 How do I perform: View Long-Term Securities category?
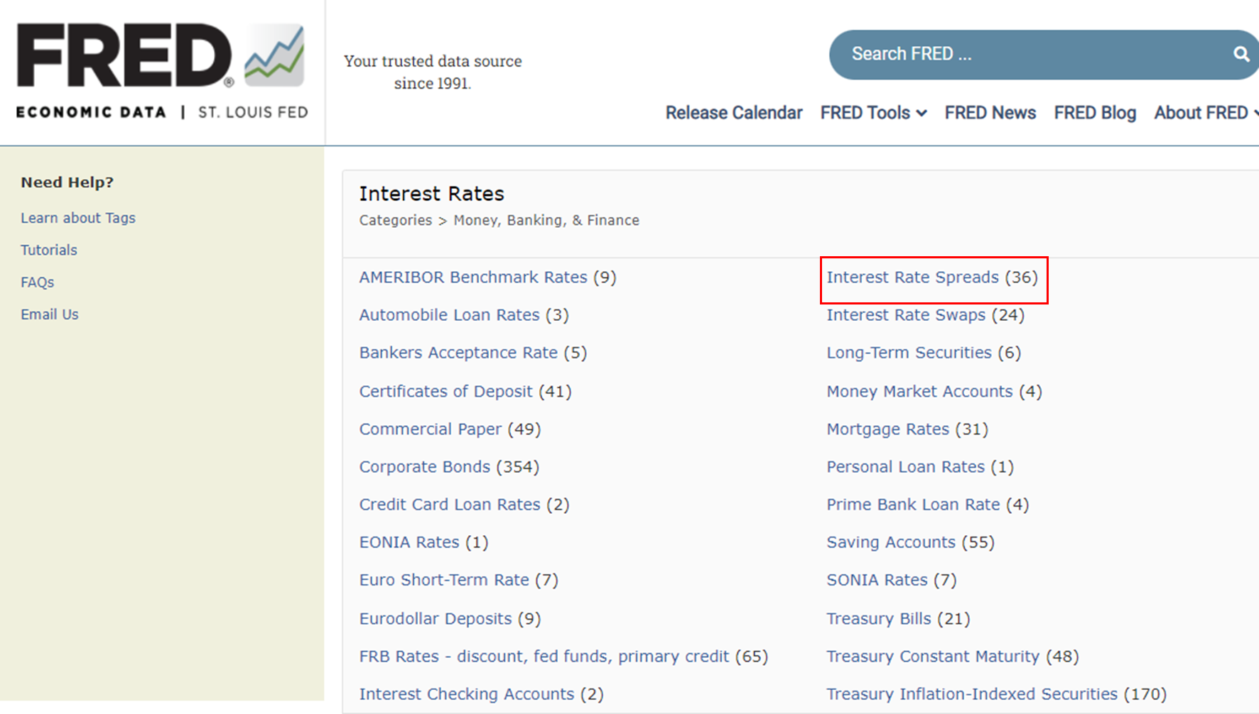pyautogui.click(x=909, y=353)
